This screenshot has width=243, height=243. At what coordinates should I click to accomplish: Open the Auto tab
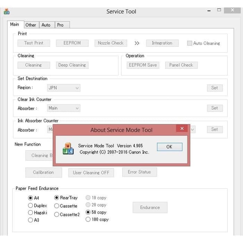pos(47,25)
